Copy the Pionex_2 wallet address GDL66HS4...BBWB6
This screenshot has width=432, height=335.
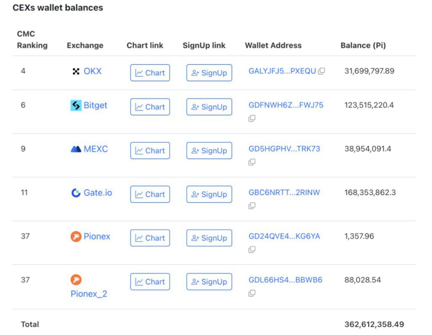(x=252, y=293)
